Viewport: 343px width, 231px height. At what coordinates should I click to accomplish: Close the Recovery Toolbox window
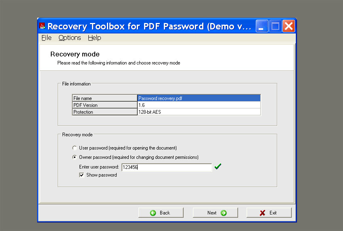pyautogui.click(x=289, y=27)
